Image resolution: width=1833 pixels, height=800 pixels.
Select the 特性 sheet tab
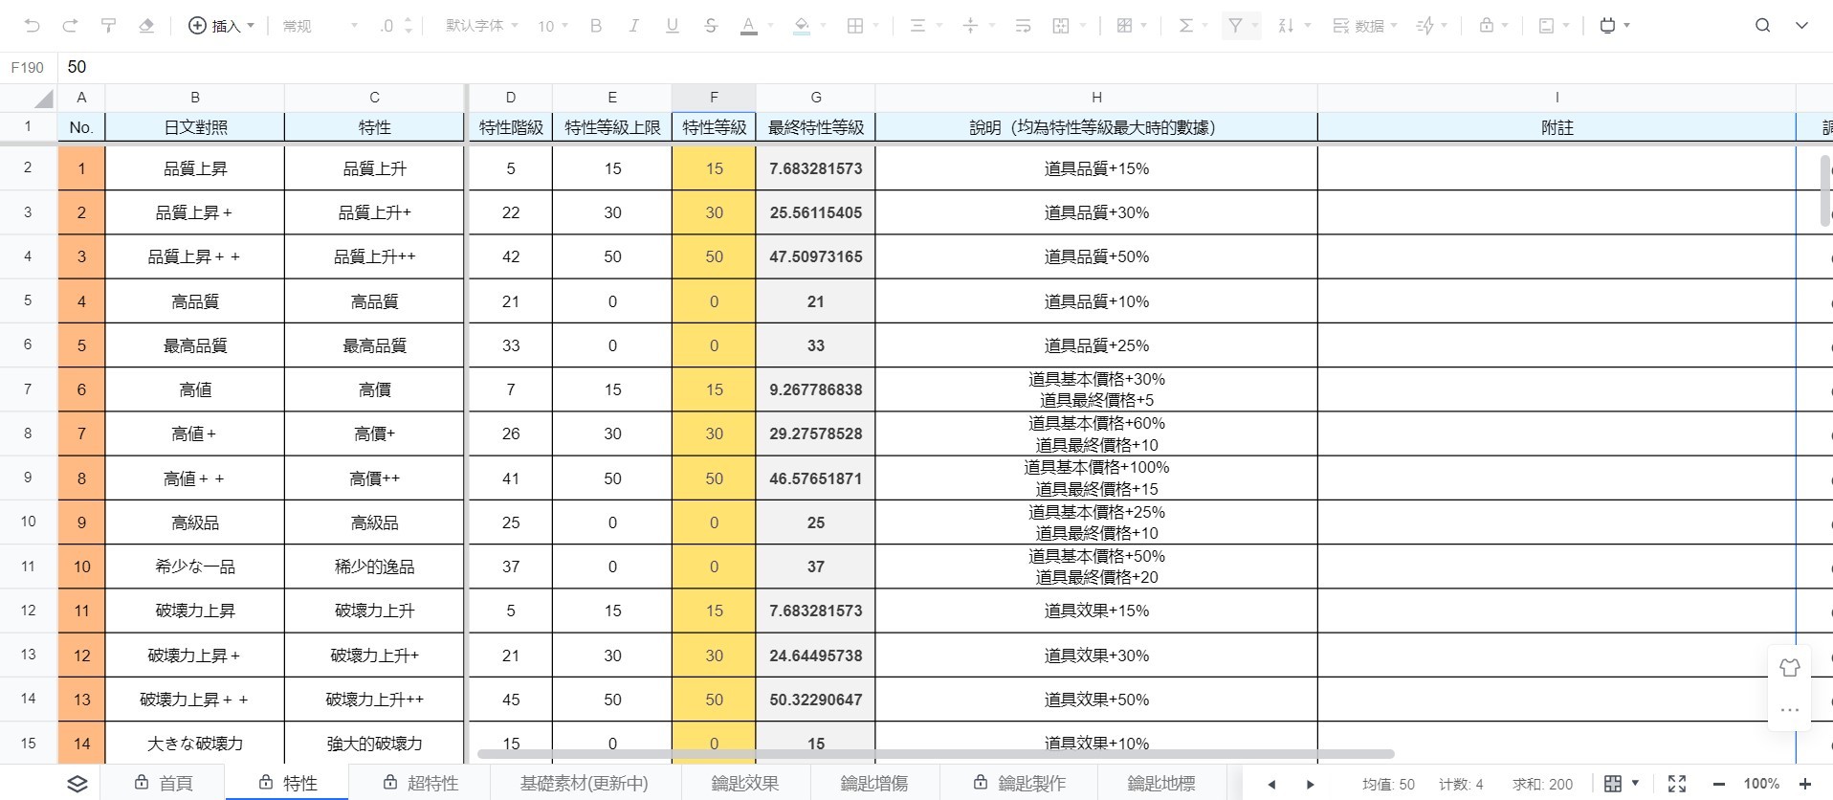[x=288, y=783]
